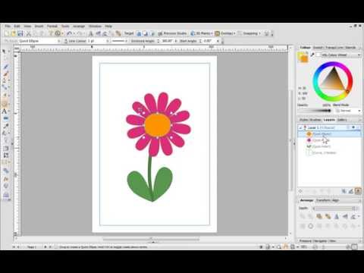Open the File menu

(x=8, y=26)
